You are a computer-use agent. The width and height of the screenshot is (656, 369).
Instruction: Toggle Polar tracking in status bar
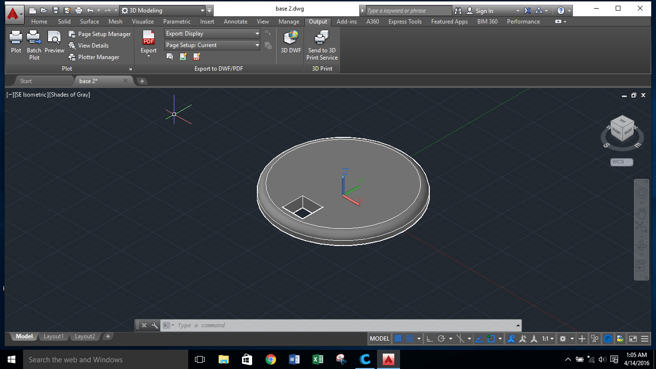(x=441, y=339)
